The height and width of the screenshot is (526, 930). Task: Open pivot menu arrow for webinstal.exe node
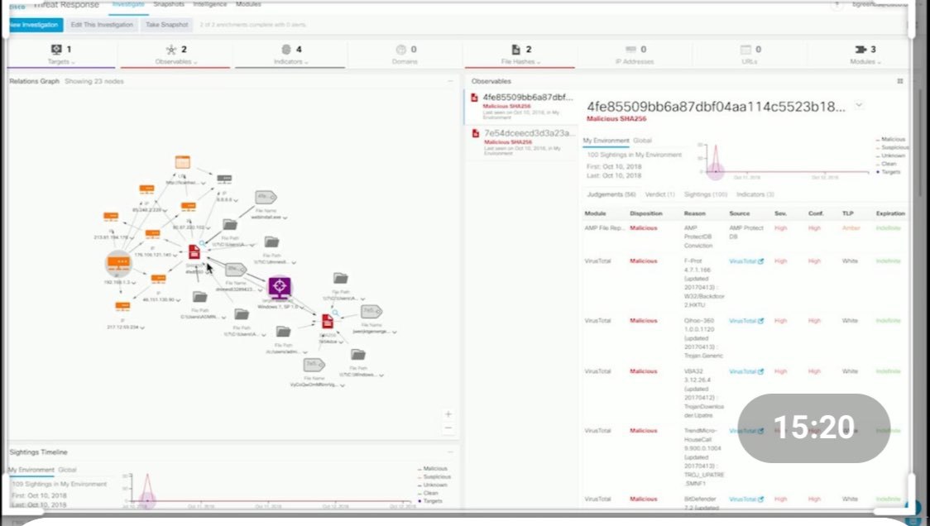coord(285,218)
